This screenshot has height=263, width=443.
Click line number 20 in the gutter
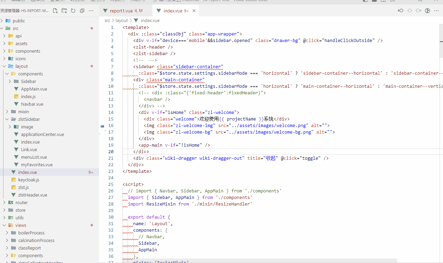pyautogui.click(x=110, y=151)
